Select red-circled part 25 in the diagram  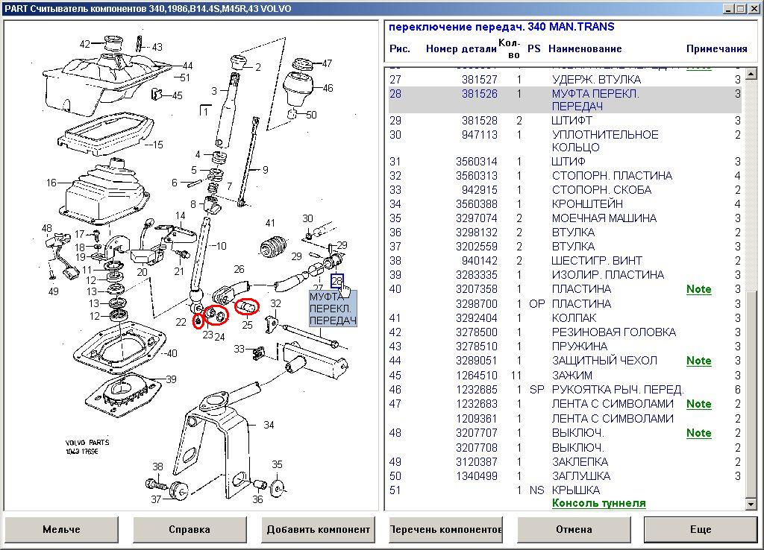point(247,306)
